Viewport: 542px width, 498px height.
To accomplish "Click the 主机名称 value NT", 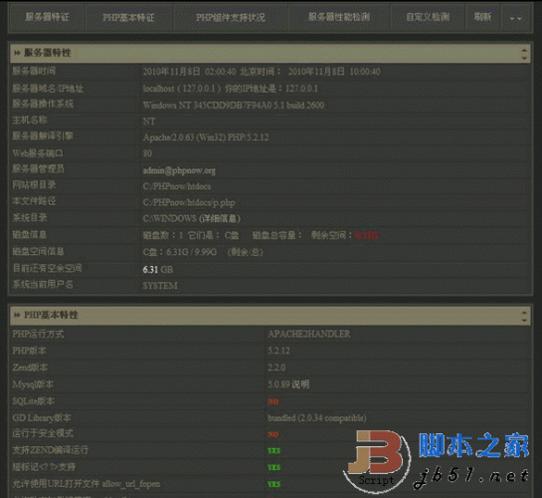I will pyautogui.click(x=149, y=122).
